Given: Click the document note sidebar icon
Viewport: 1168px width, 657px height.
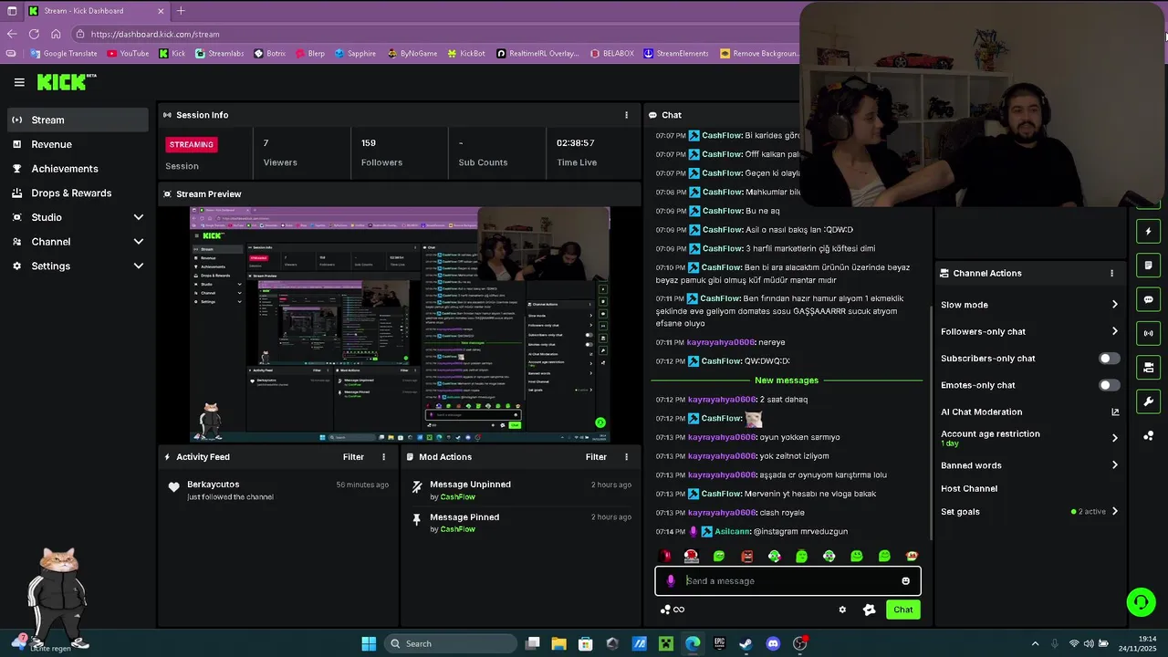Looking at the screenshot, I should (x=1148, y=266).
